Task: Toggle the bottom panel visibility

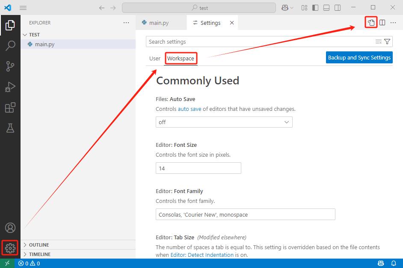Action: pos(326,8)
